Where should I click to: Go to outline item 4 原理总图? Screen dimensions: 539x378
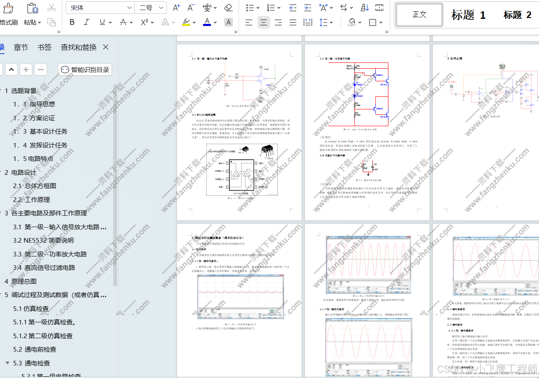[21, 281]
